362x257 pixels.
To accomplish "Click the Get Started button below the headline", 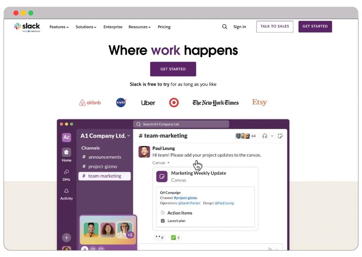I will [173, 69].
